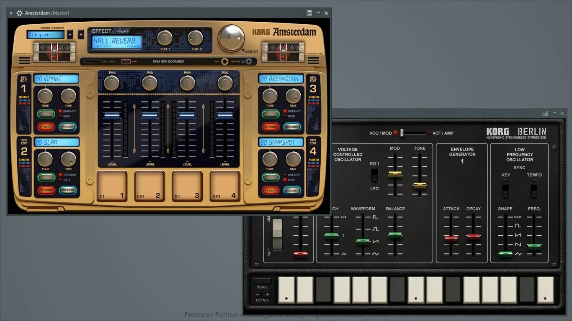
Task: Click the Sound Program minus button
Action: (x=70, y=35)
